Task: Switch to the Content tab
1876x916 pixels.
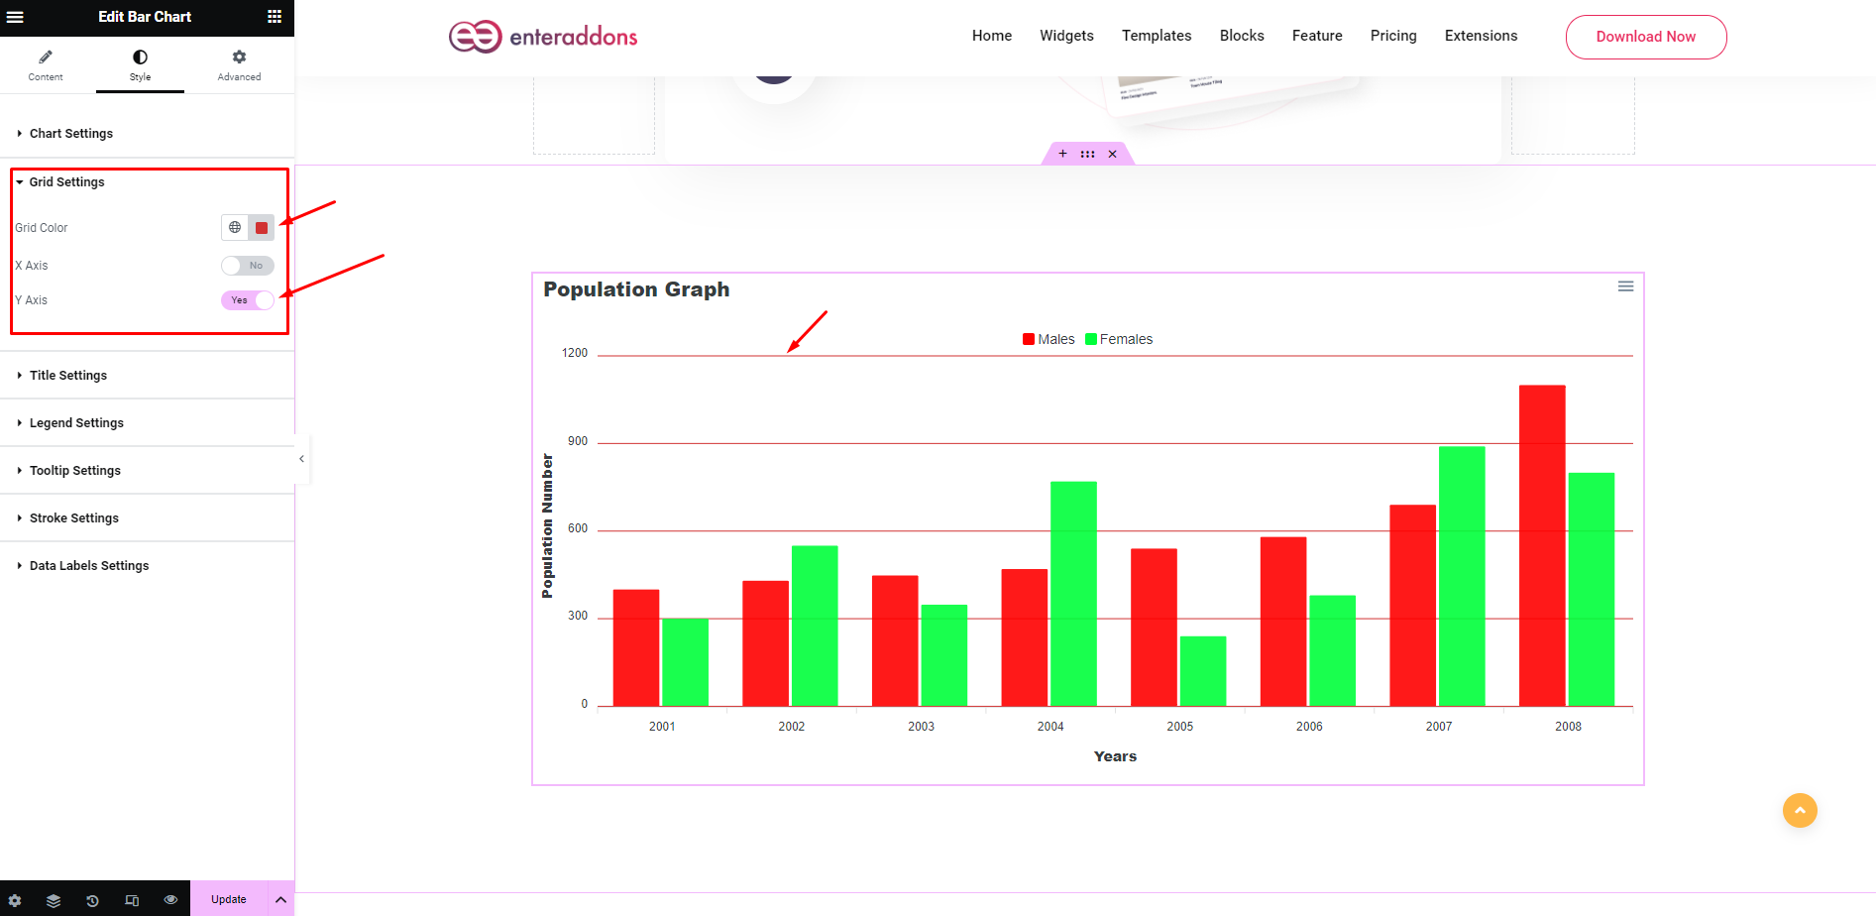Action: [46, 65]
